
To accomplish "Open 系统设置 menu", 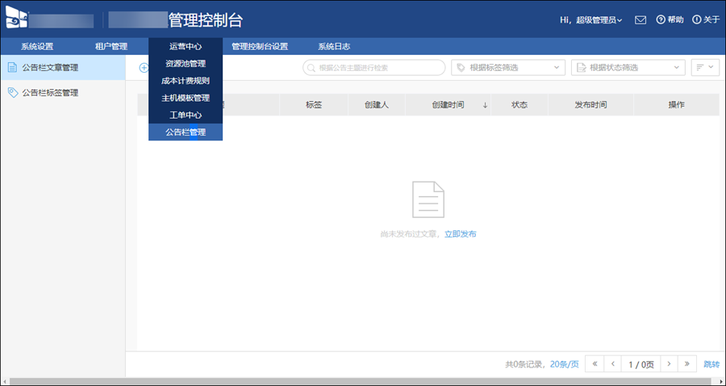I will 37,46.
